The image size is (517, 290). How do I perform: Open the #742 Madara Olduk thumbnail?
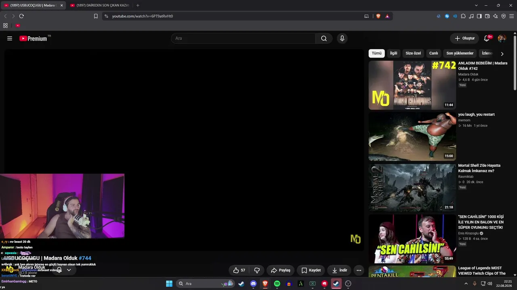point(412,85)
